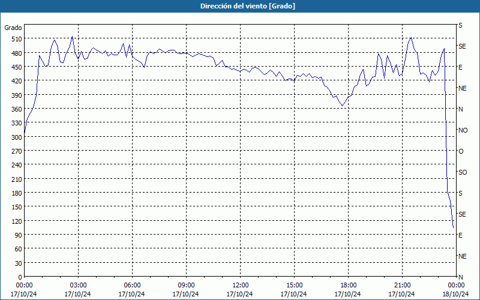The width and height of the screenshot is (480, 300).
Task: Select the 18:00 time label on x-axis
Action: tap(348, 286)
